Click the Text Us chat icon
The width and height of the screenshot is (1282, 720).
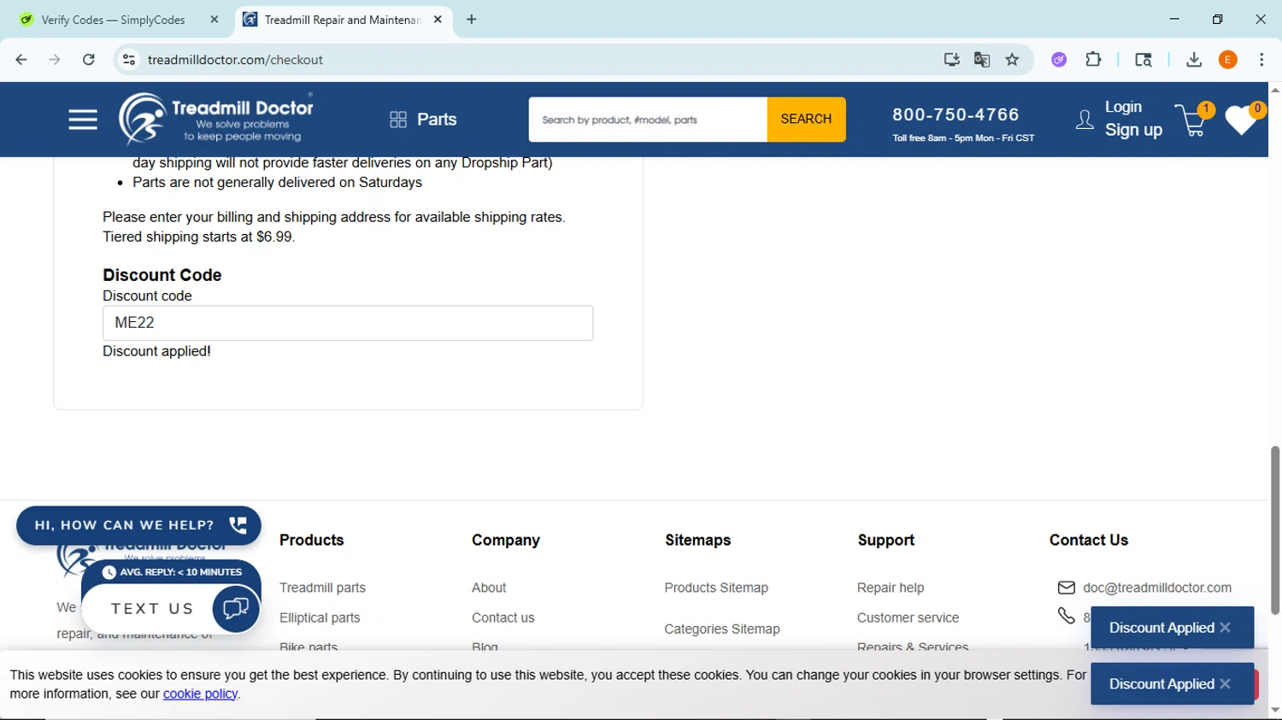pos(235,608)
